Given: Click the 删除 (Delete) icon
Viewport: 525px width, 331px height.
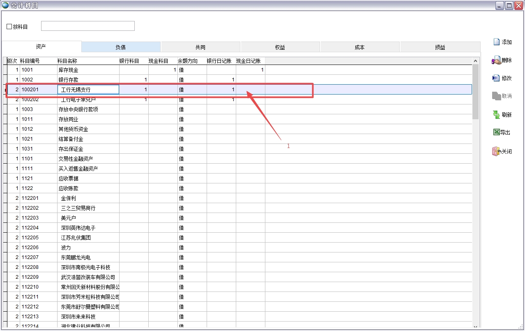Looking at the screenshot, I should (x=496, y=60).
